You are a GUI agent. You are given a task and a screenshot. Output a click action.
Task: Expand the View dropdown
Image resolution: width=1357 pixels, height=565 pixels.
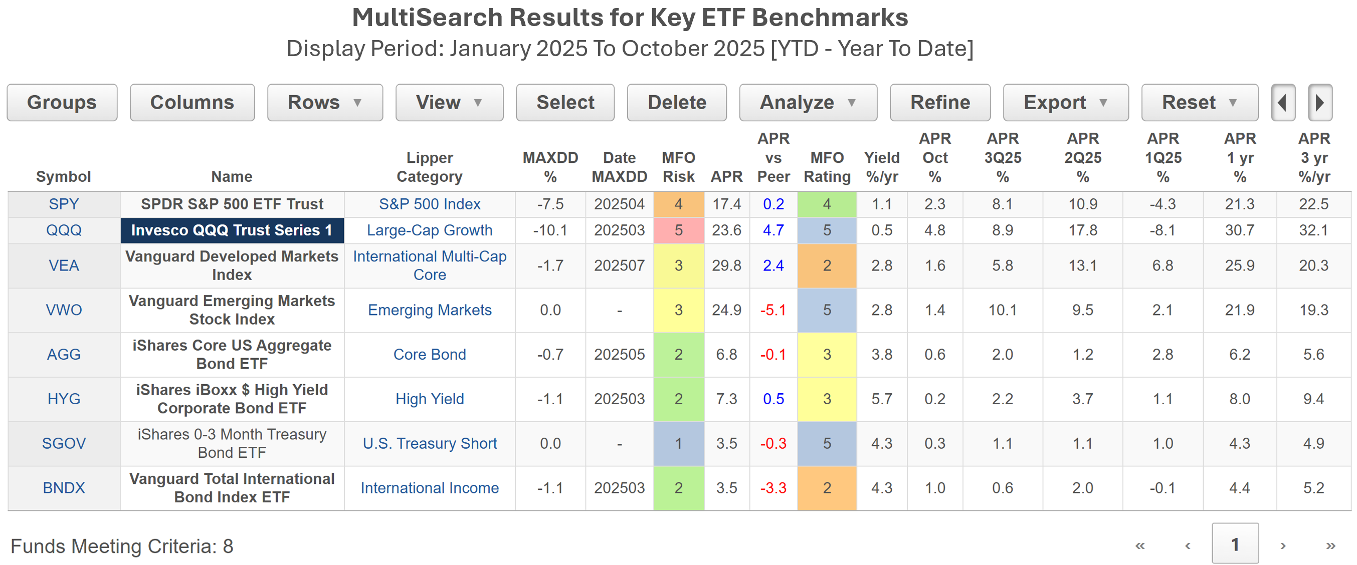(x=449, y=103)
